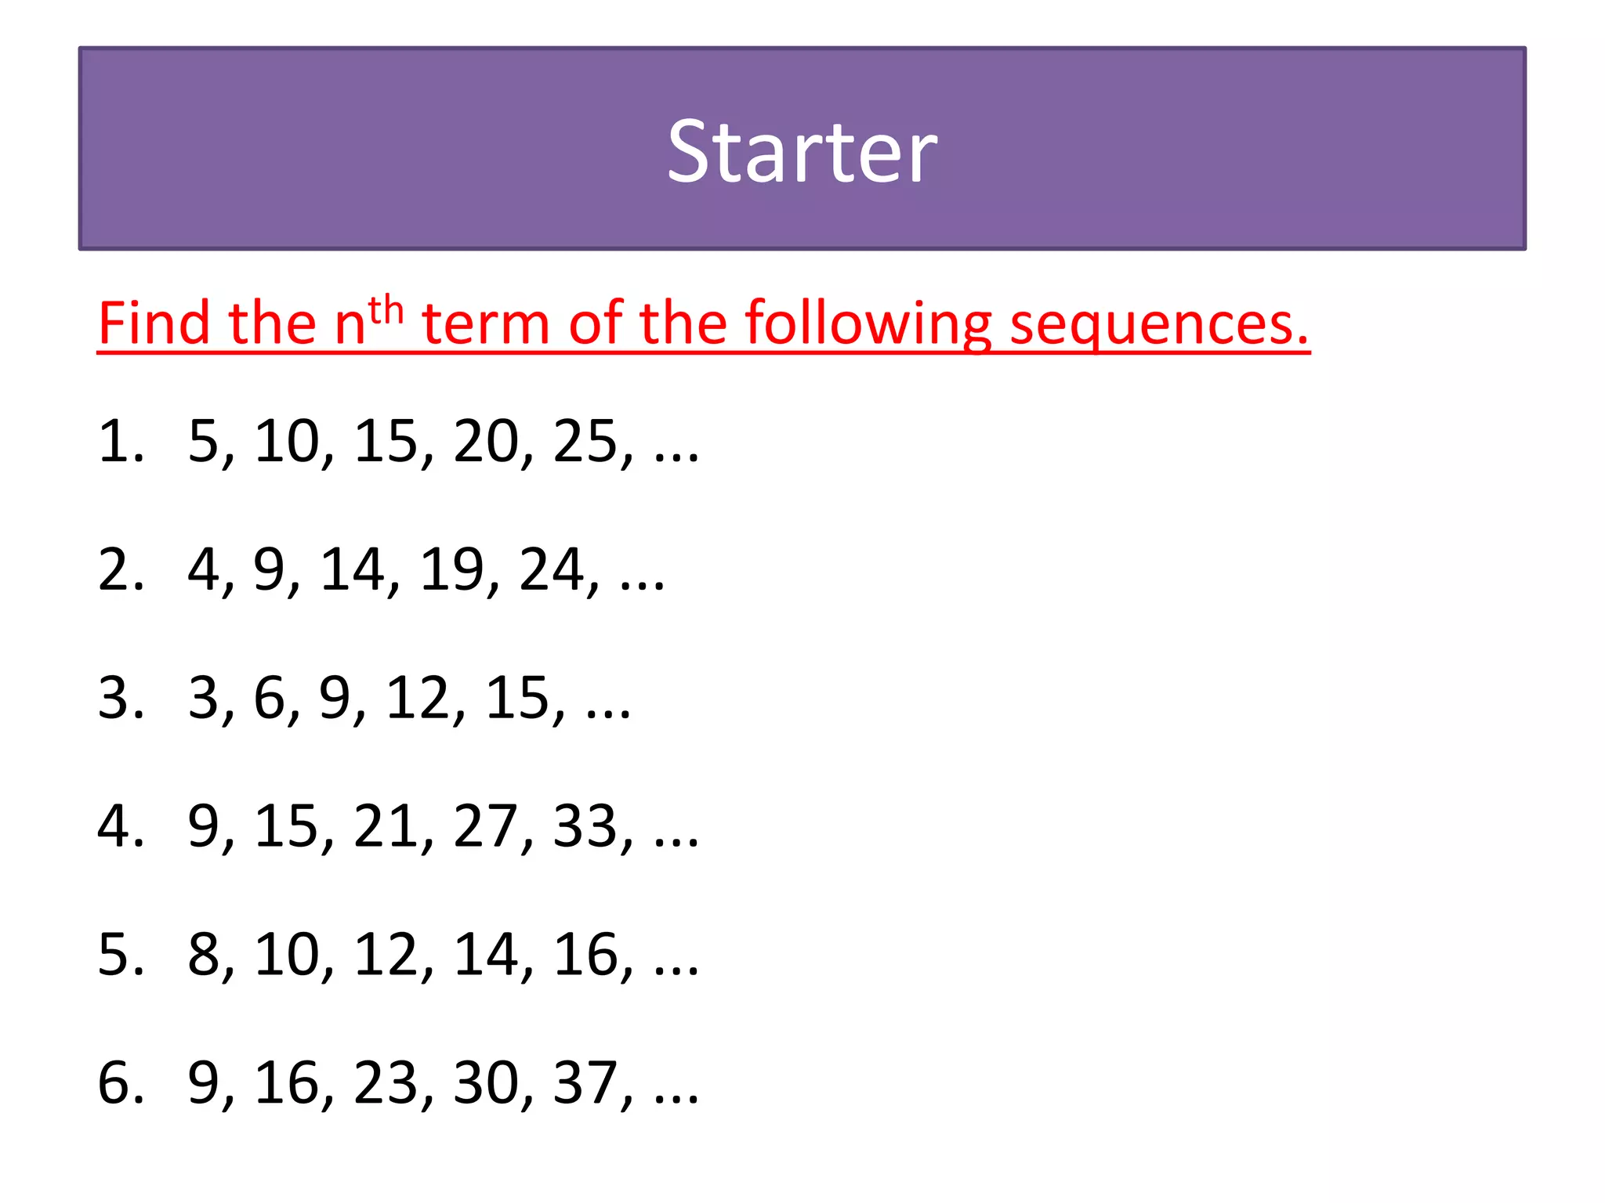
Task: Click list number "1."
Action: pos(121,442)
